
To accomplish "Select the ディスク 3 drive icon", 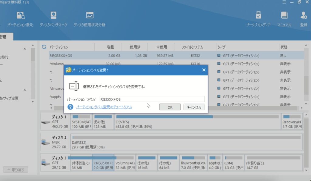I will (46, 163).
